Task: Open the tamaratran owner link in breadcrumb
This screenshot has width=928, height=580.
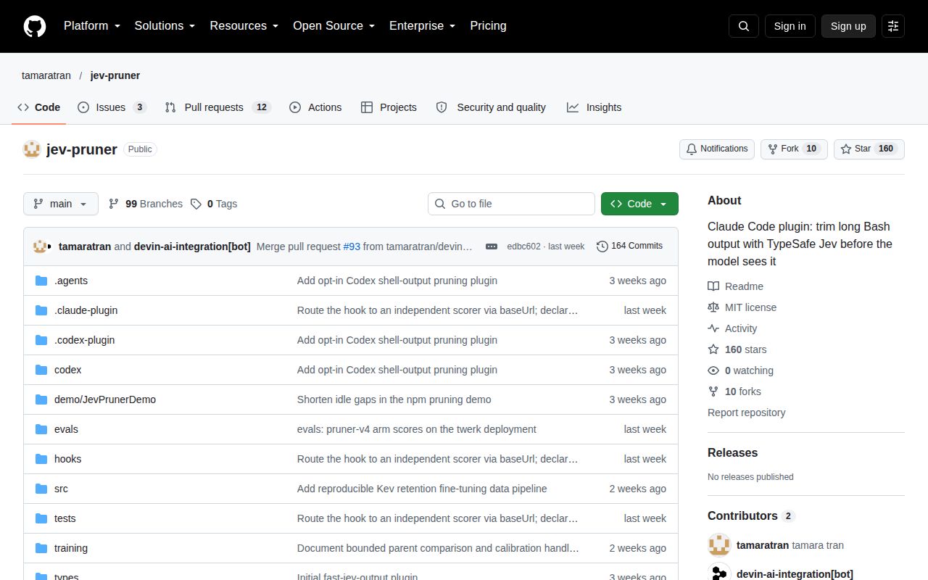Action: point(46,75)
